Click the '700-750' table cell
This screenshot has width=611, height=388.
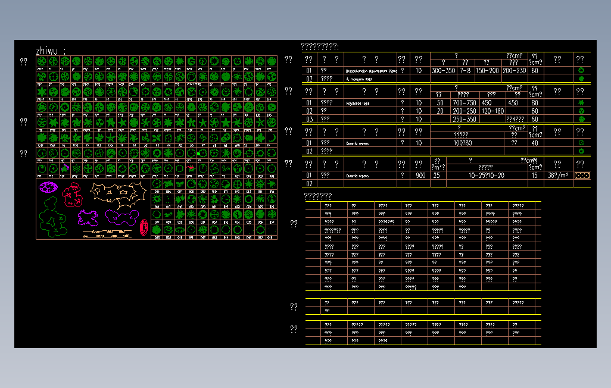[x=465, y=103]
